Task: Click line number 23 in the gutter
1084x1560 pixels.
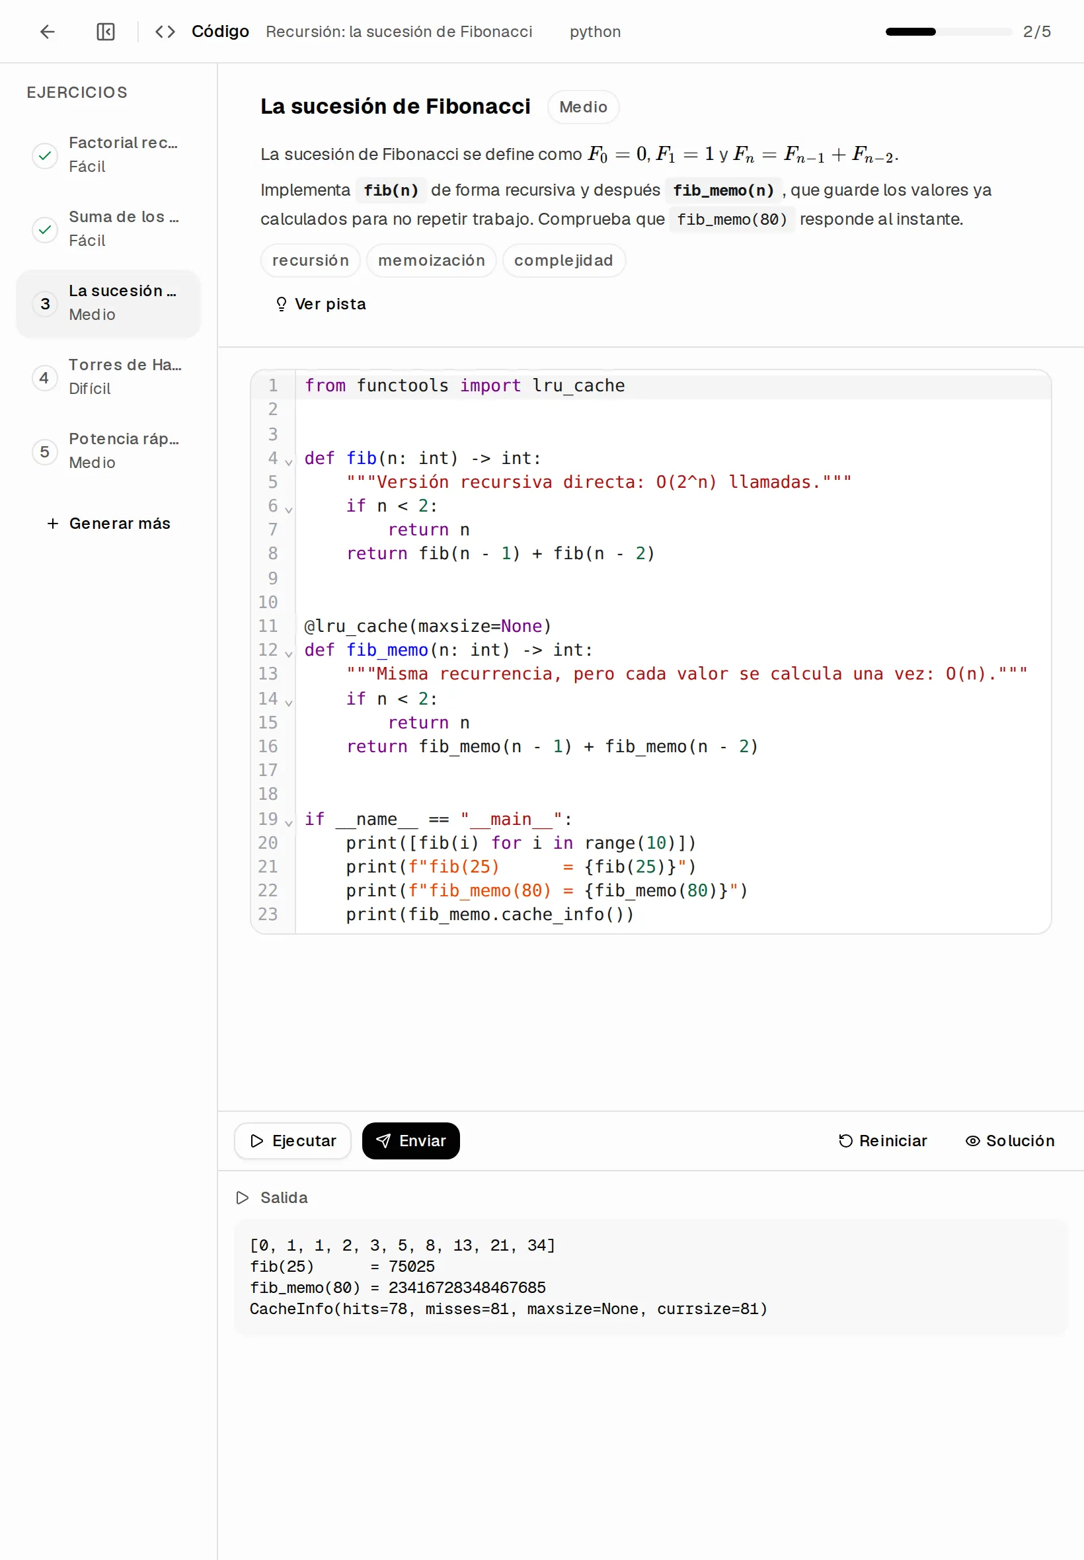Action: pos(268,914)
